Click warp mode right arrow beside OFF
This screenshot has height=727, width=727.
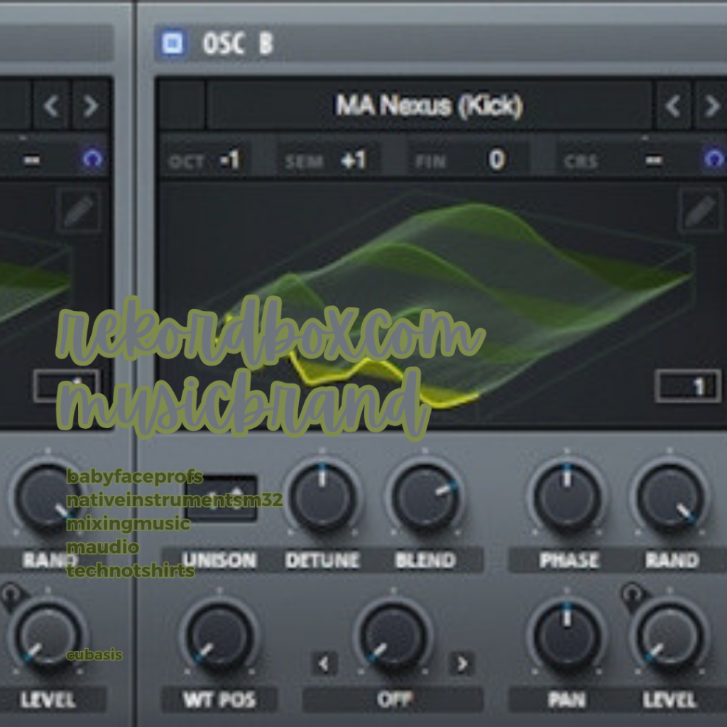[x=461, y=663]
